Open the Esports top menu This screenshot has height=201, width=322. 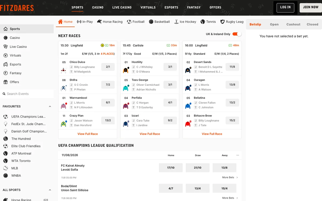click(171, 8)
